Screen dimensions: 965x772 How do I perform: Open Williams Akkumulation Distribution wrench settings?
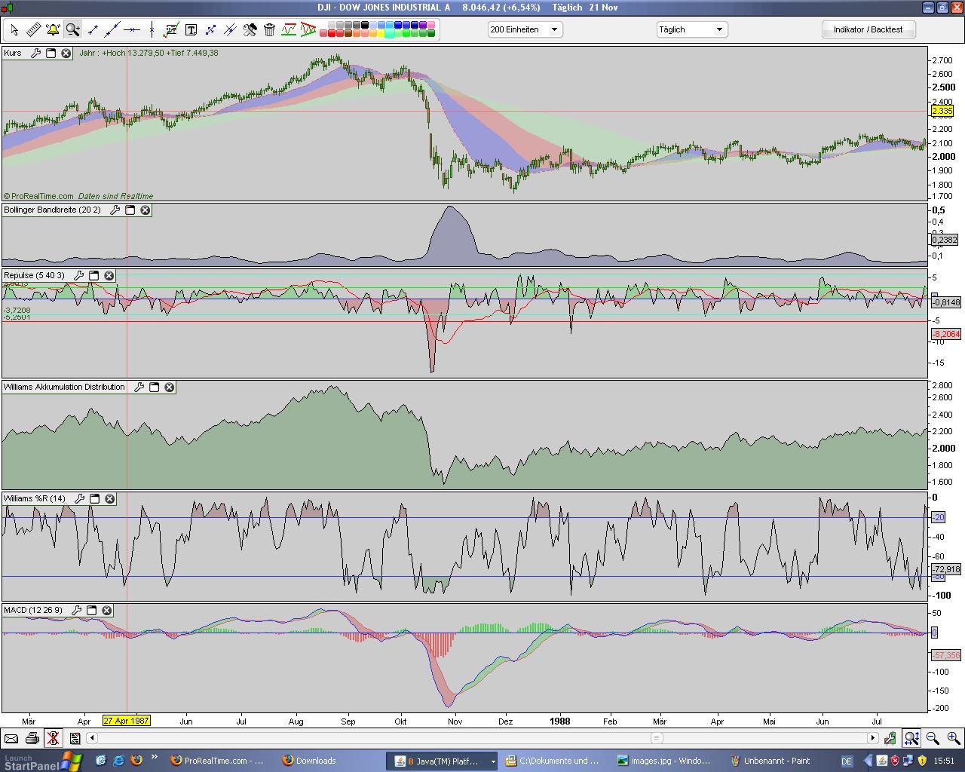(139, 387)
